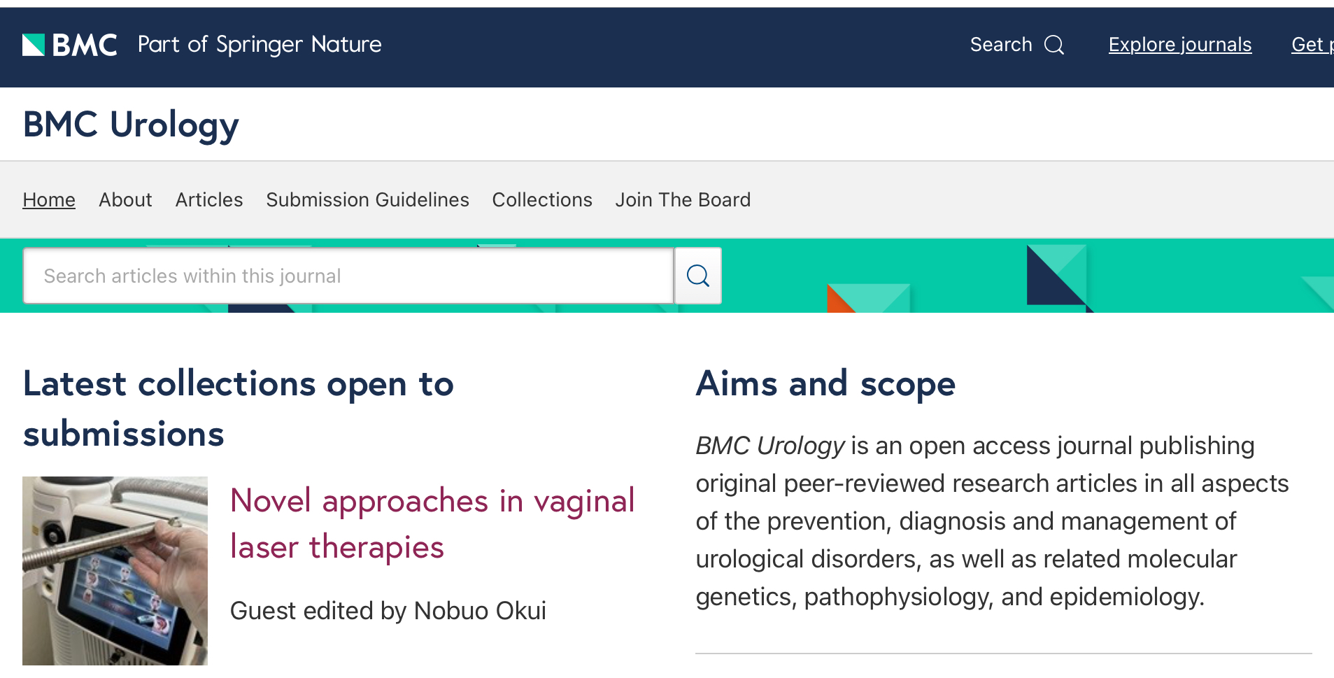Click the Guest edited by Nobuo Okui text
Screen dimensions: 1334x678
coord(388,611)
